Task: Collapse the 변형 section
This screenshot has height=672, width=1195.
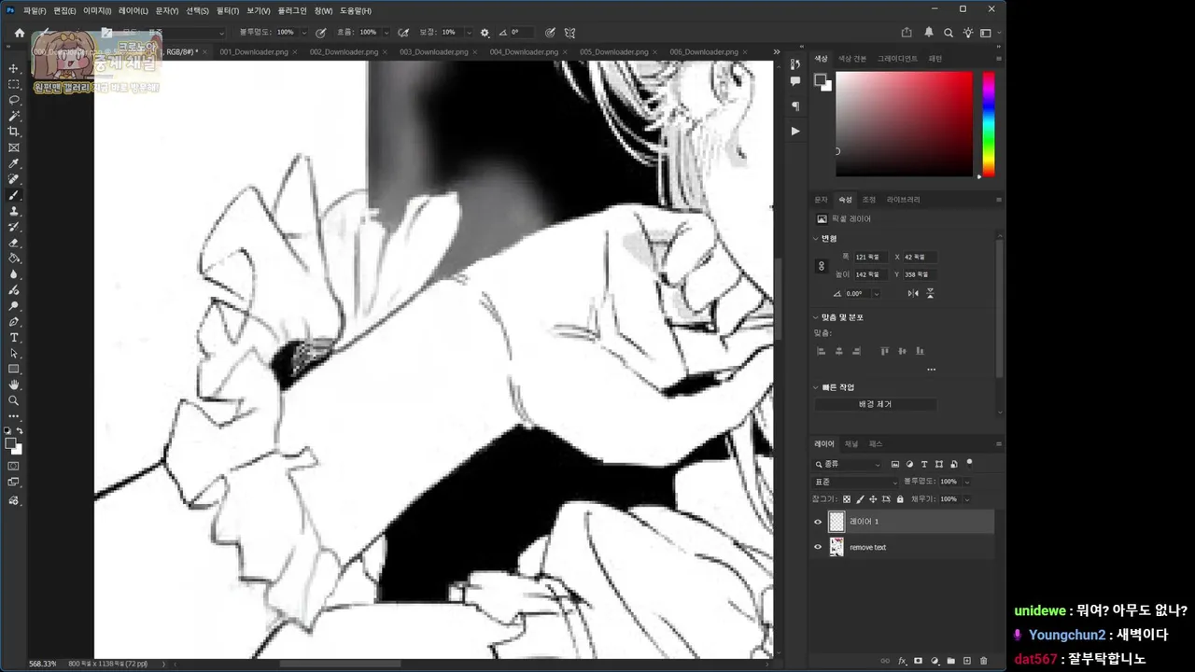Action: pos(816,238)
